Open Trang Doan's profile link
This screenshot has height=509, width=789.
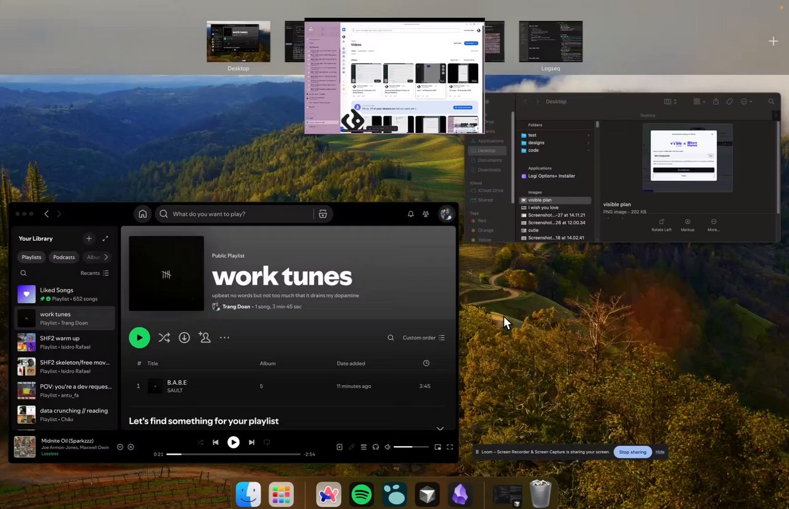point(236,306)
